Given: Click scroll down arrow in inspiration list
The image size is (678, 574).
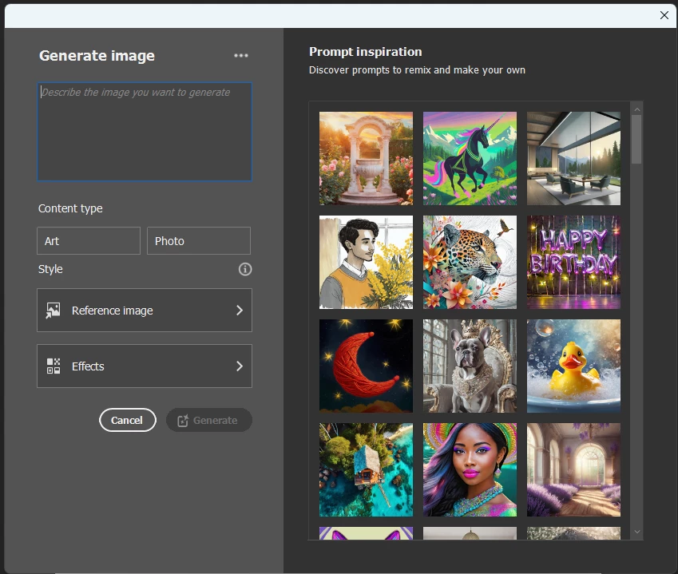Looking at the screenshot, I should coord(637,532).
